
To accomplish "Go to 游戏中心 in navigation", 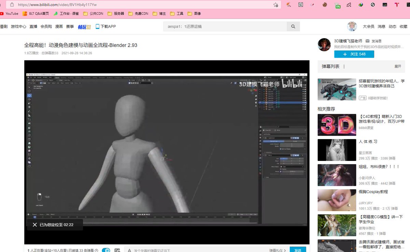I will (x=18, y=27).
